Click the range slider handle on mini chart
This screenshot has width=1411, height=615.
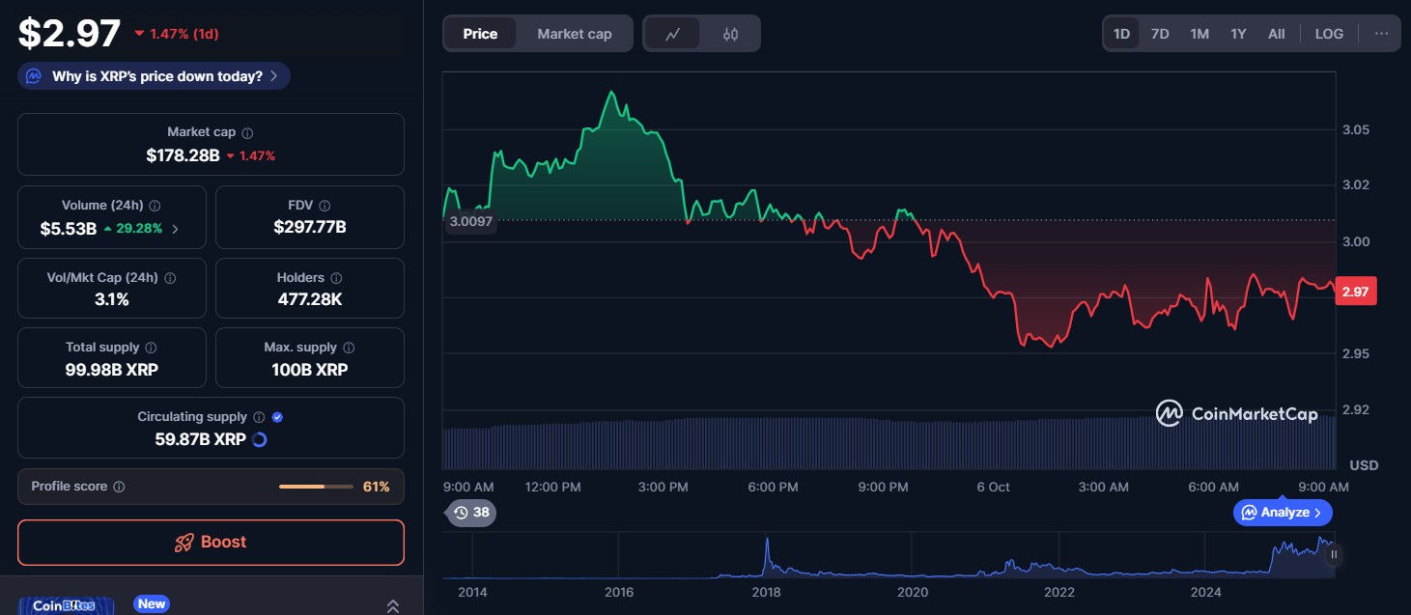(1334, 554)
